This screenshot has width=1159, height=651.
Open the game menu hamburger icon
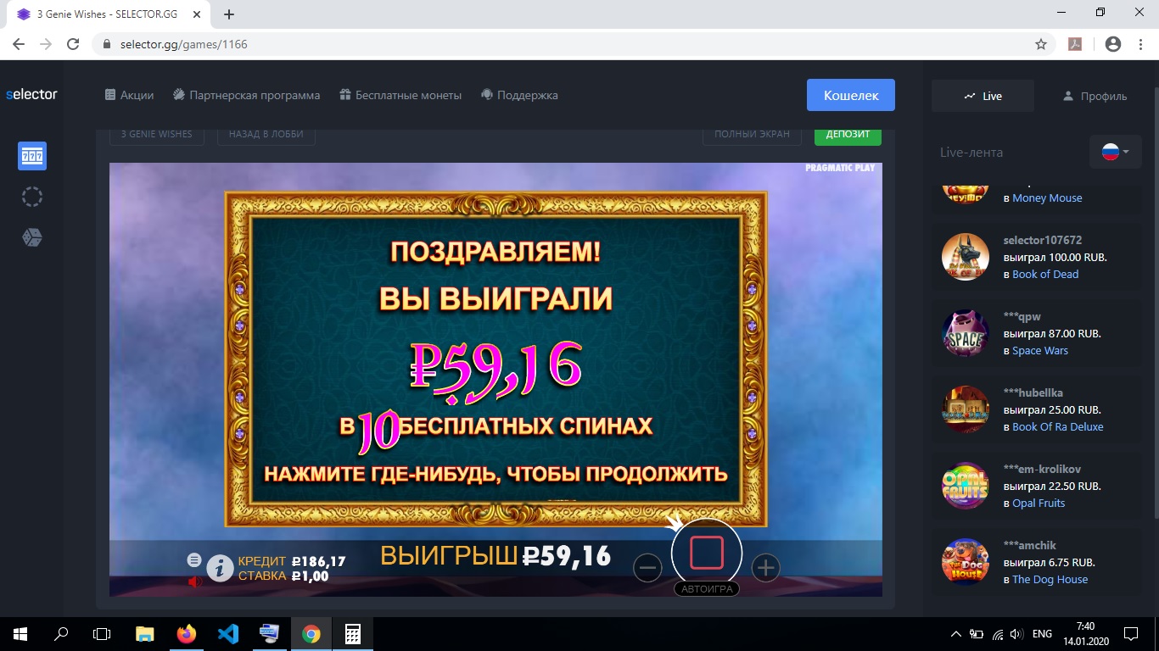click(x=194, y=559)
